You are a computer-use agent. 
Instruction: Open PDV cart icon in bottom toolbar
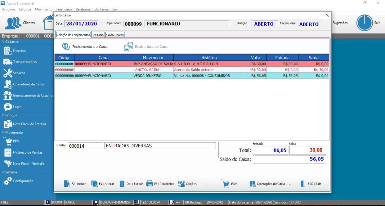[x=225, y=184]
